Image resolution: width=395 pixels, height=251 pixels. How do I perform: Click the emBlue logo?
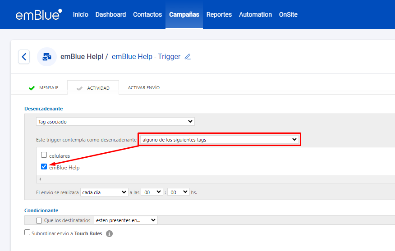[39, 14]
